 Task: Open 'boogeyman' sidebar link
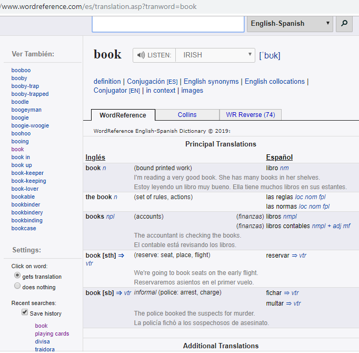click(26, 110)
